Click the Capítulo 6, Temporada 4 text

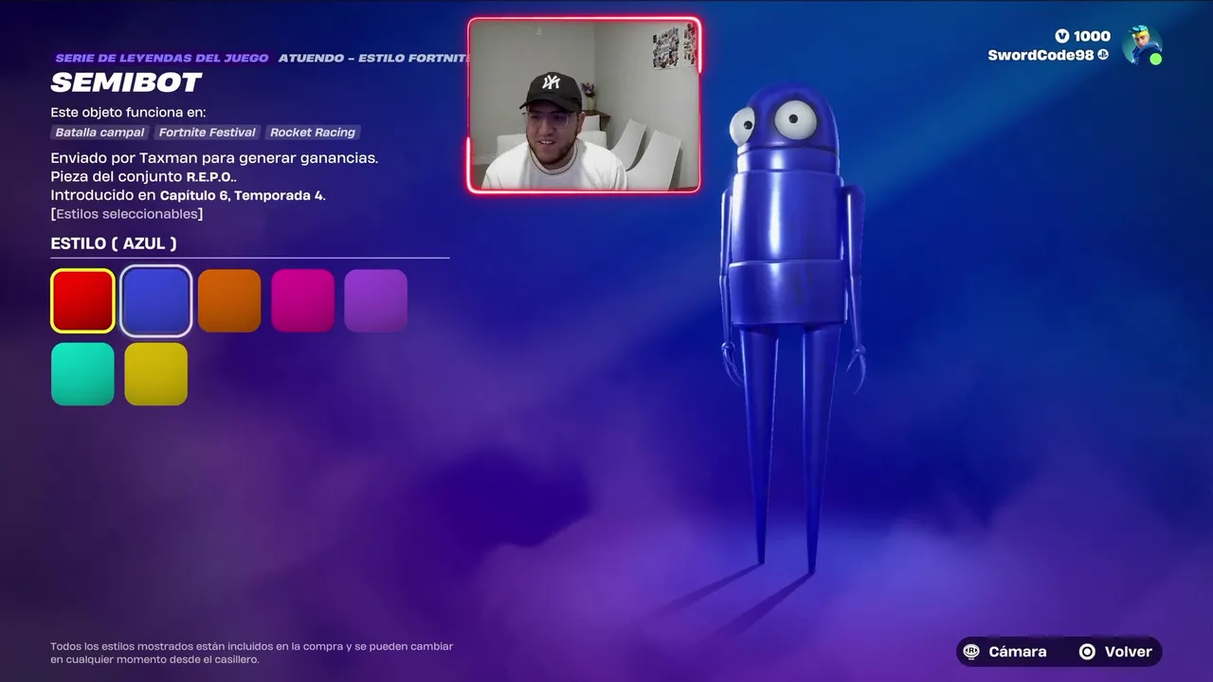[x=241, y=195]
